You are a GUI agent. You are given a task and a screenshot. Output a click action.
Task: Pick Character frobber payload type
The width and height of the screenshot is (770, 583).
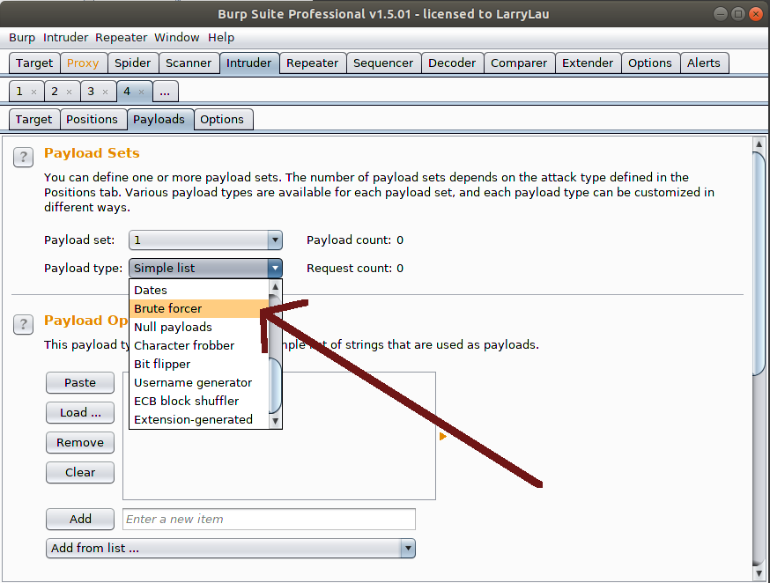pyautogui.click(x=199, y=345)
